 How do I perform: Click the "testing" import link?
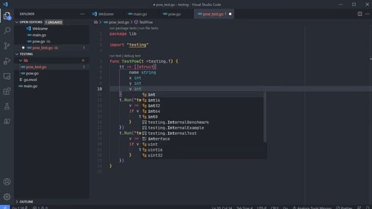point(138,45)
